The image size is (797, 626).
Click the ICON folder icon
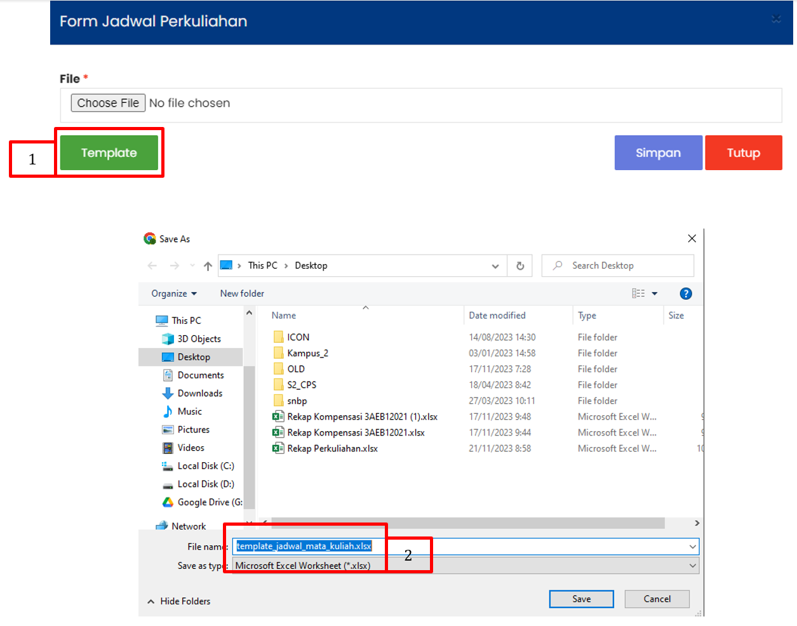point(278,337)
